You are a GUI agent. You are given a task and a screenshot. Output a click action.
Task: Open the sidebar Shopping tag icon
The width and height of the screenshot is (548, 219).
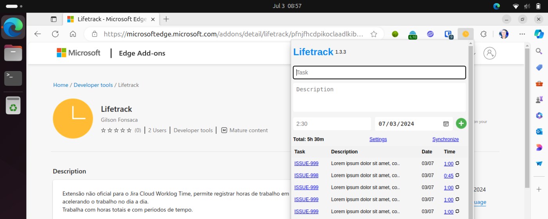click(539, 67)
